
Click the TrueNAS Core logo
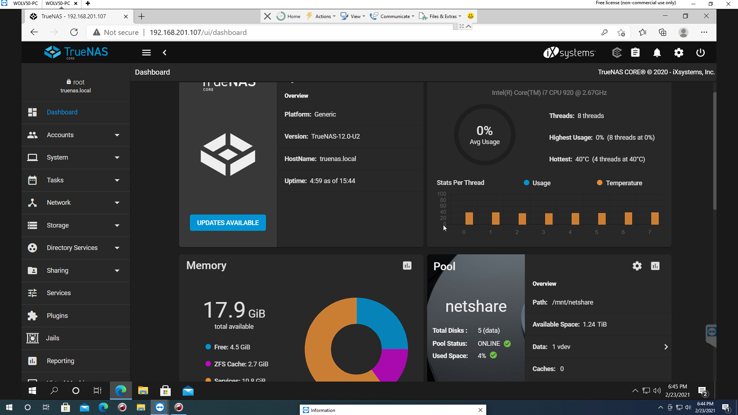click(x=76, y=52)
